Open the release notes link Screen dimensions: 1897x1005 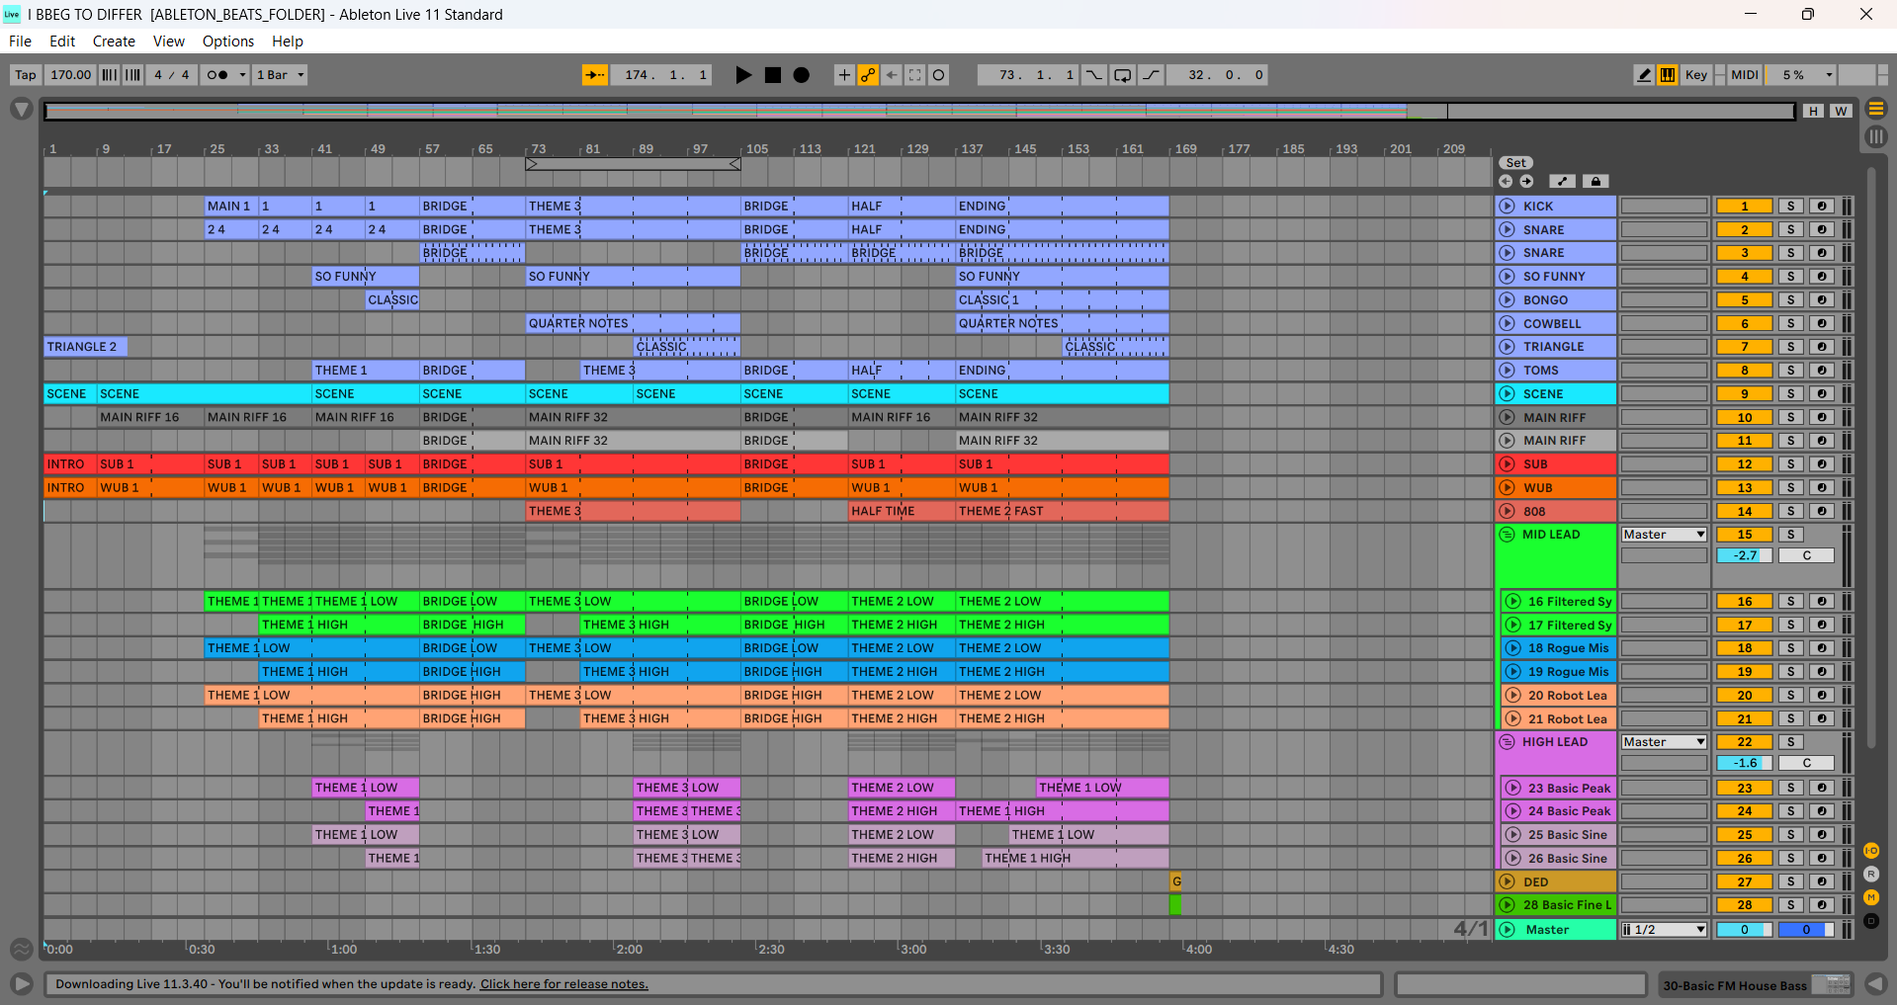click(x=564, y=984)
